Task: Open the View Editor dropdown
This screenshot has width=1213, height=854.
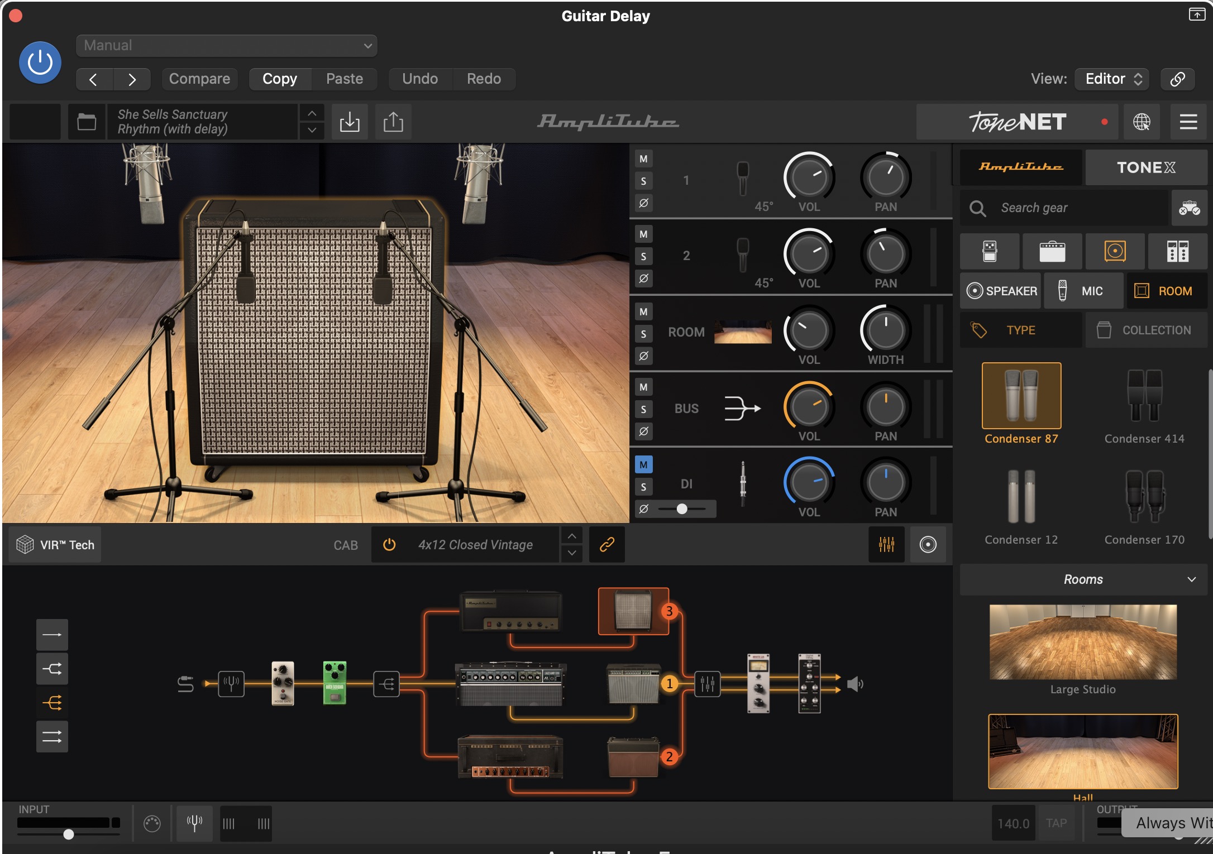Action: coord(1112,79)
